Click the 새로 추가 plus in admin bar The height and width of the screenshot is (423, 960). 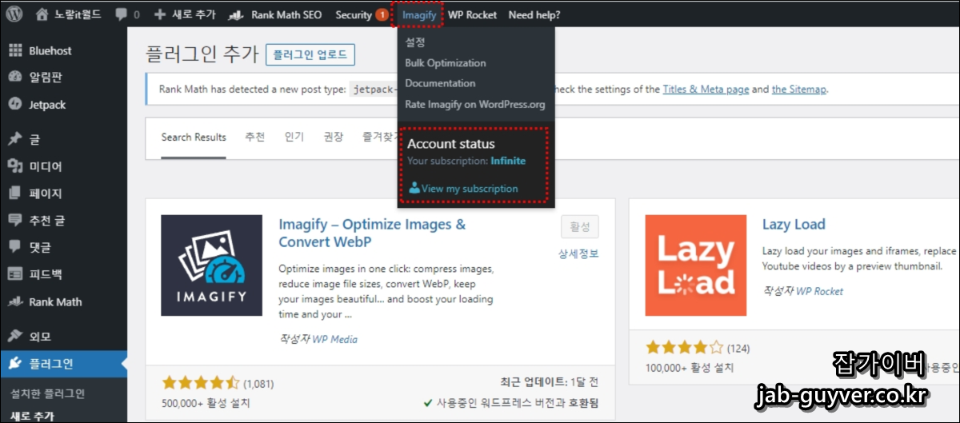(x=185, y=14)
